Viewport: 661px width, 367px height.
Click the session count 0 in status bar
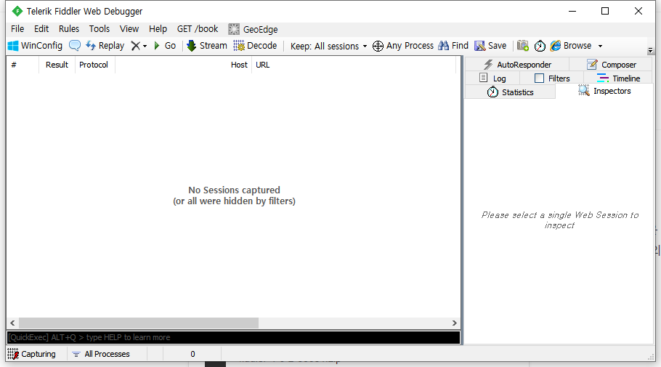coord(192,354)
